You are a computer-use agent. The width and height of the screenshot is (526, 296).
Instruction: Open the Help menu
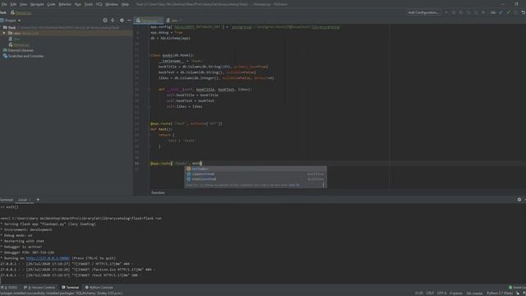125,4
